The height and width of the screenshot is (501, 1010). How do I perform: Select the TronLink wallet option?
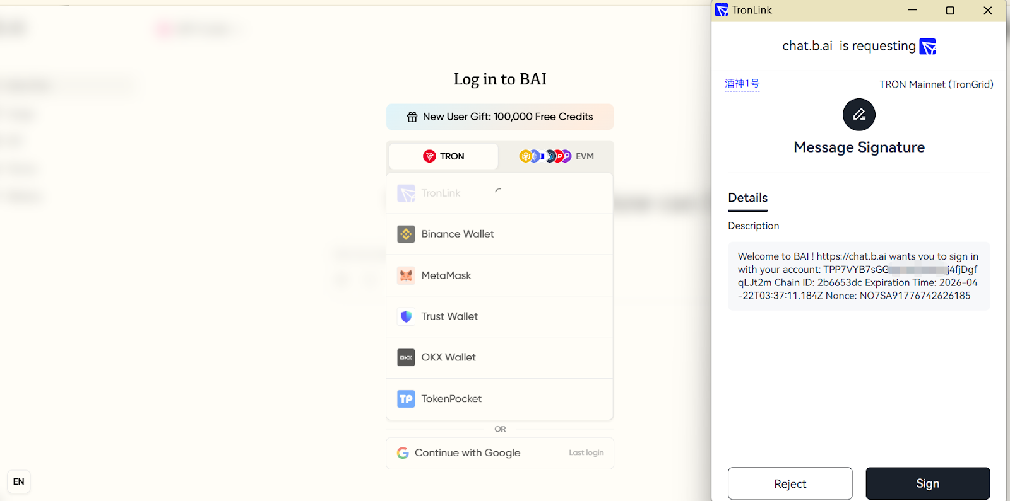click(x=499, y=193)
